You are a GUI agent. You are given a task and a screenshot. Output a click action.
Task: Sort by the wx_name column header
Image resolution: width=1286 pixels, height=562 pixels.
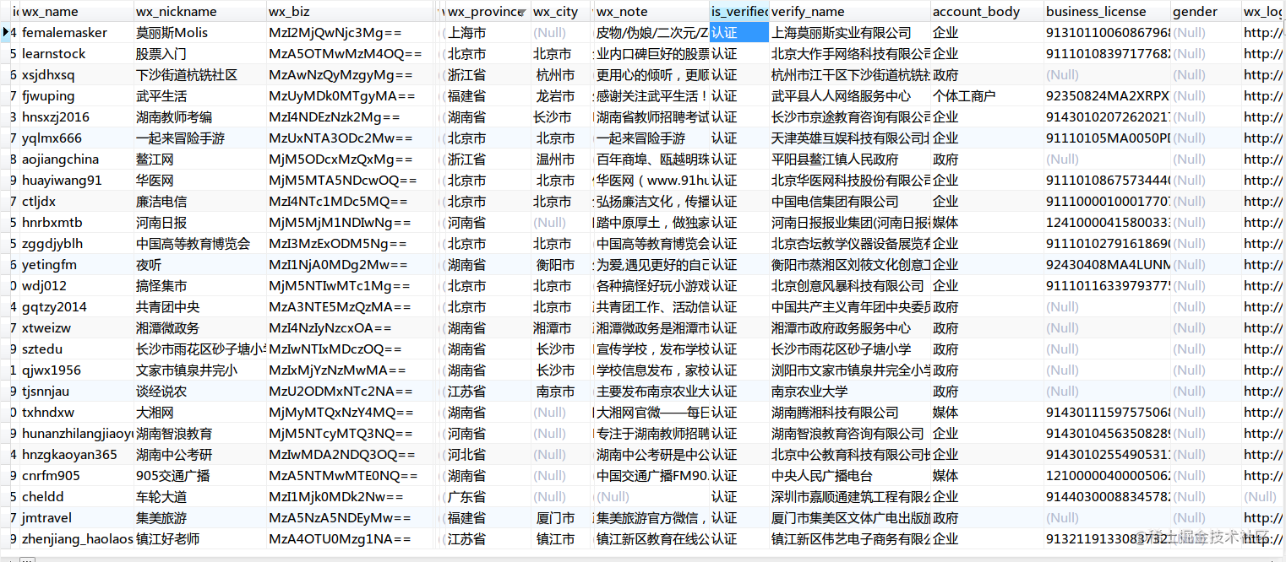coord(76,12)
